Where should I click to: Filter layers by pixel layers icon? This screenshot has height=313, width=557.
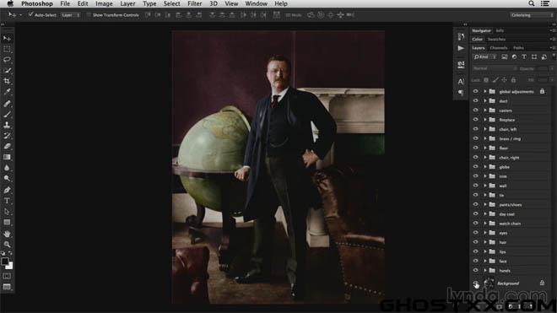(504, 57)
